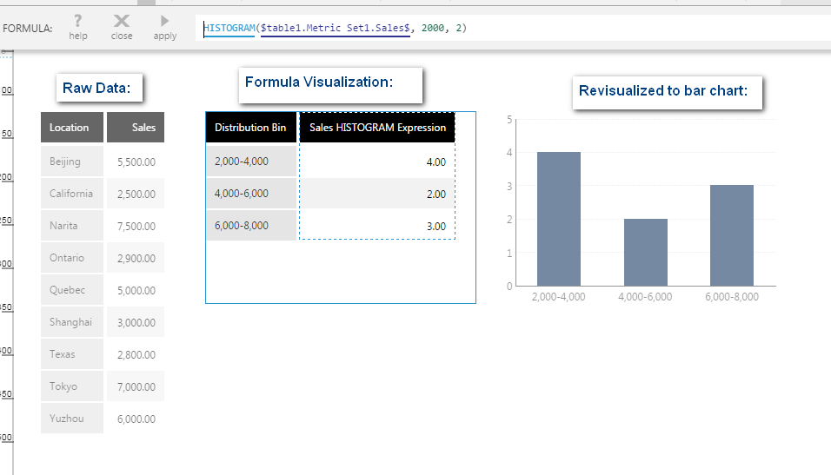Select Sales HISTOGRAM Expression column header

[x=377, y=128]
